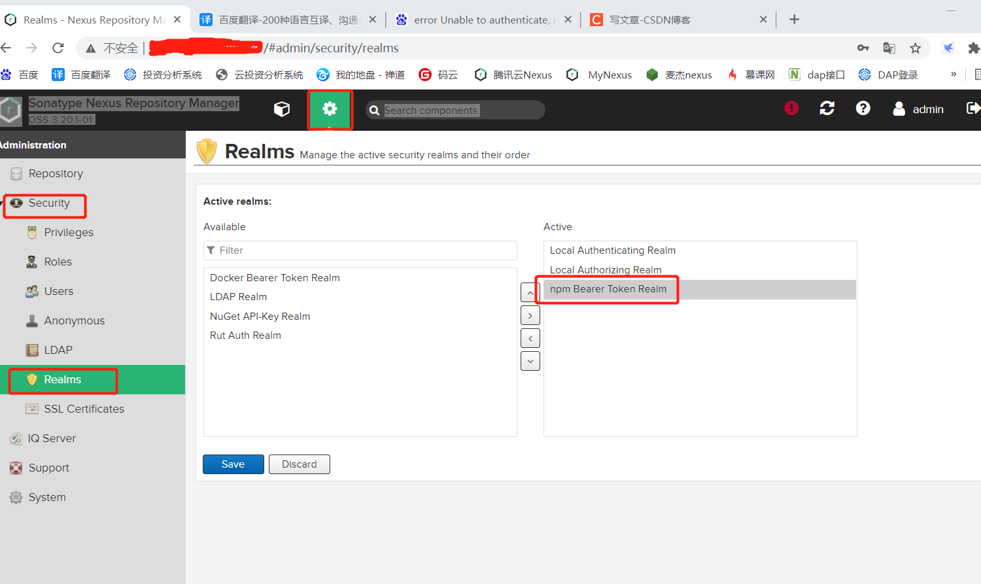981x584 pixels.
Task: Click the move up arrow button
Action: [x=530, y=292]
